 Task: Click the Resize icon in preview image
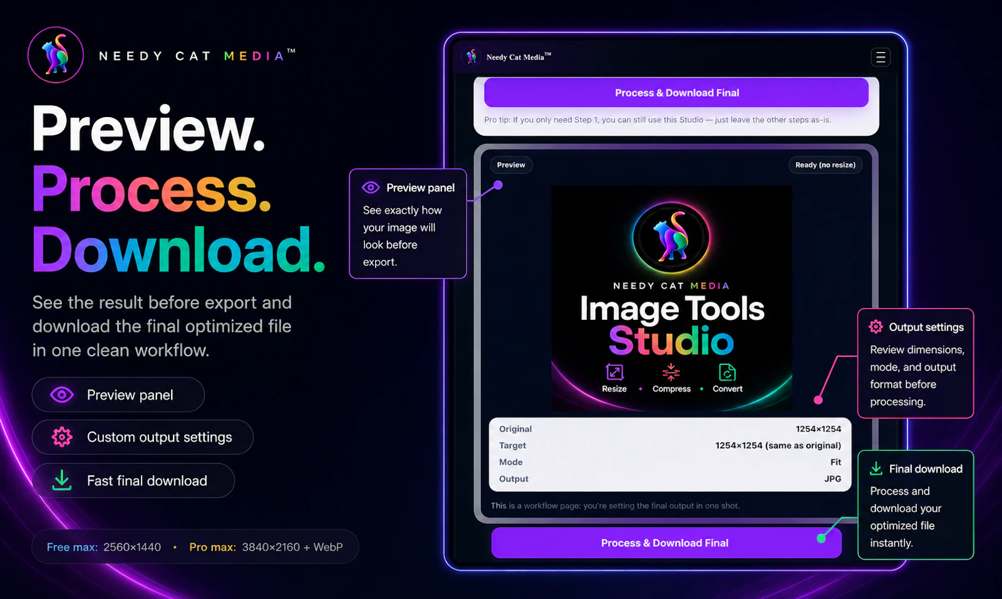(614, 372)
